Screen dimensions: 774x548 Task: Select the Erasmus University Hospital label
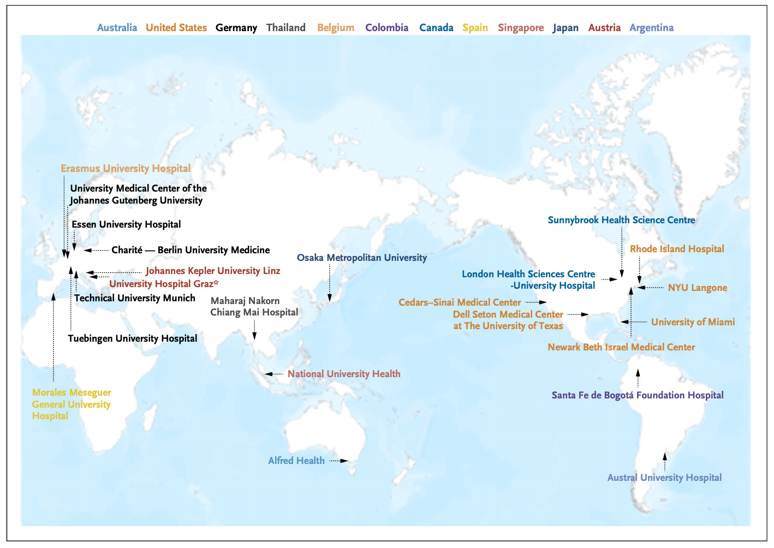(x=126, y=169)
